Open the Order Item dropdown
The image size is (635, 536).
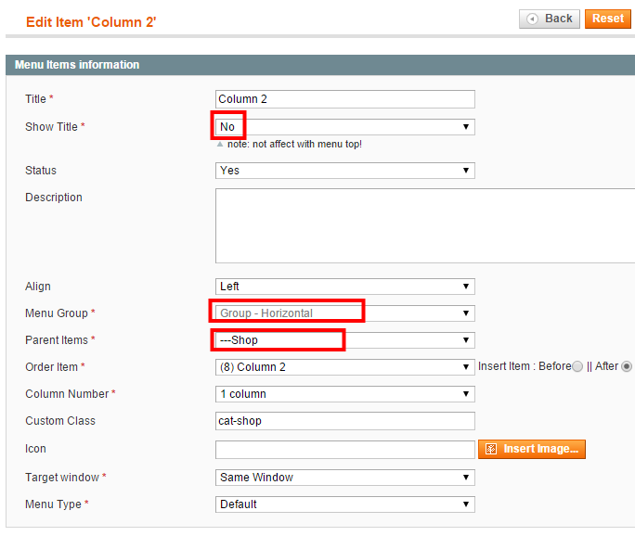345,367
